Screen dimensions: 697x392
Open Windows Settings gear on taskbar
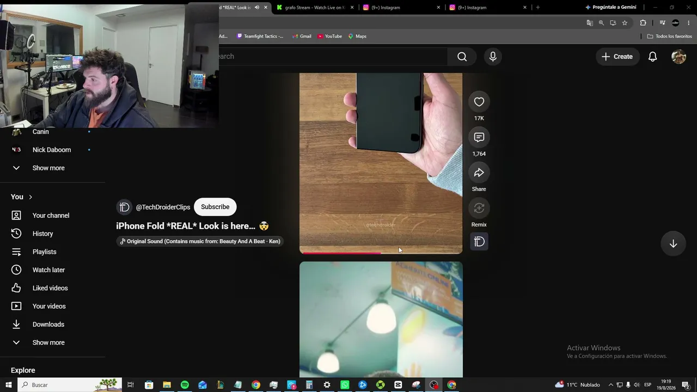[327, 385]
